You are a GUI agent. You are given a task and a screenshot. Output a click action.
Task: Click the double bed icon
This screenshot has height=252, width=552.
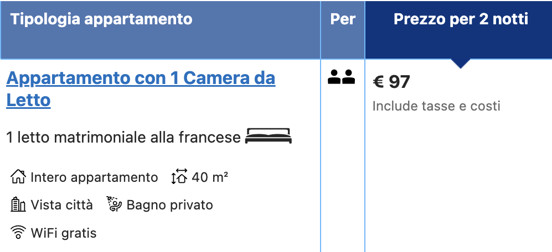tap(269, 136)
